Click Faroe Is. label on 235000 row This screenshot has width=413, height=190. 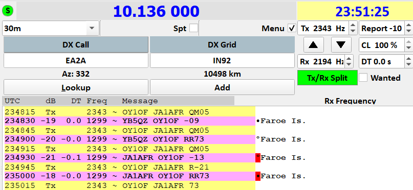[283, 176]
